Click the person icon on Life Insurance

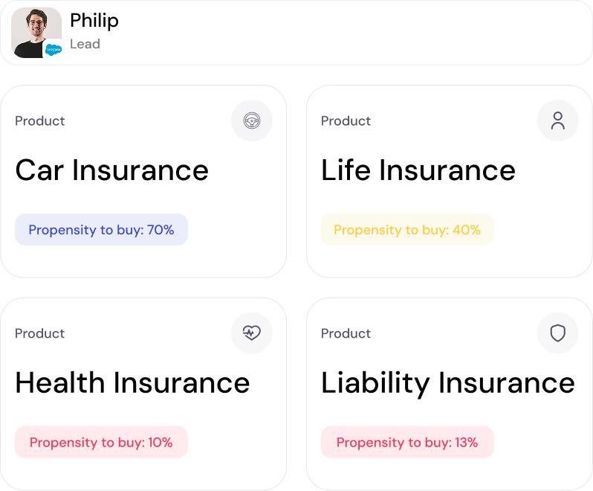557,121
